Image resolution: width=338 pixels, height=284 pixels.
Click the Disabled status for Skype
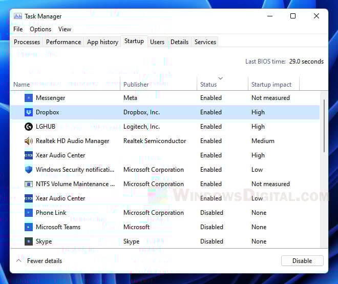point(212,241)
